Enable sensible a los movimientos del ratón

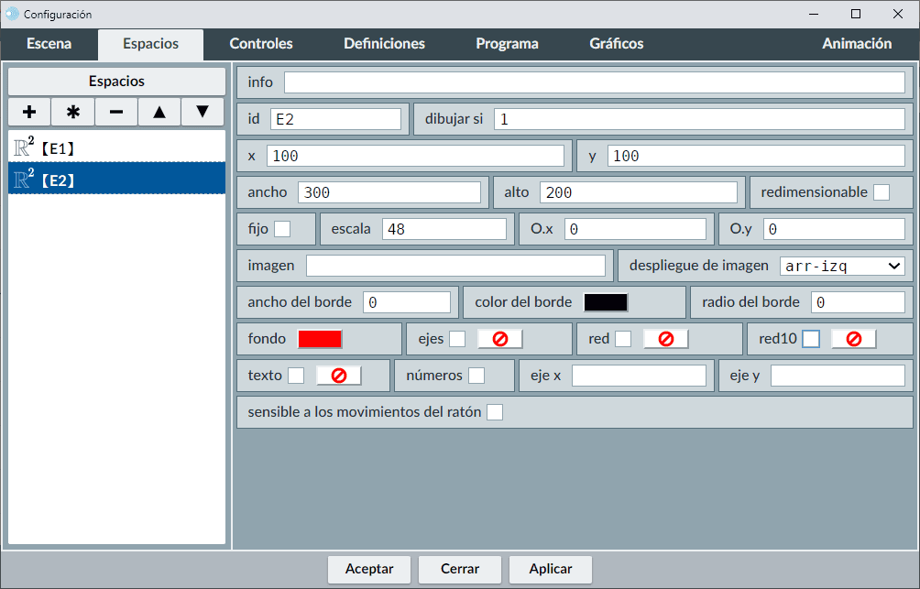(x=495, y=412)
